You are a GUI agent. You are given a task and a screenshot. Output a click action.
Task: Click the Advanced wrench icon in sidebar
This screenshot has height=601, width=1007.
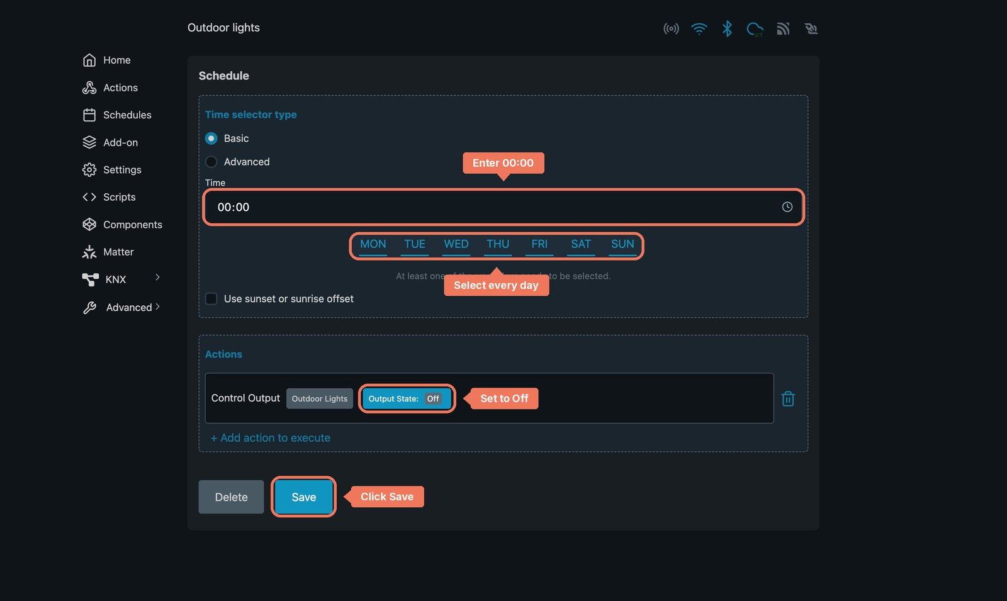click(x=90, y=307)
